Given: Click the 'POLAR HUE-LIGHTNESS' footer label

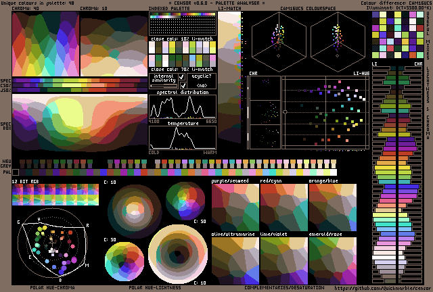Looking at the screenshot, I should point(155,288).
